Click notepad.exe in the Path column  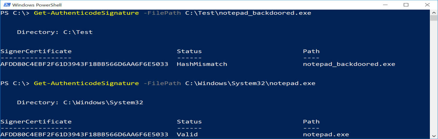[326, 135]
